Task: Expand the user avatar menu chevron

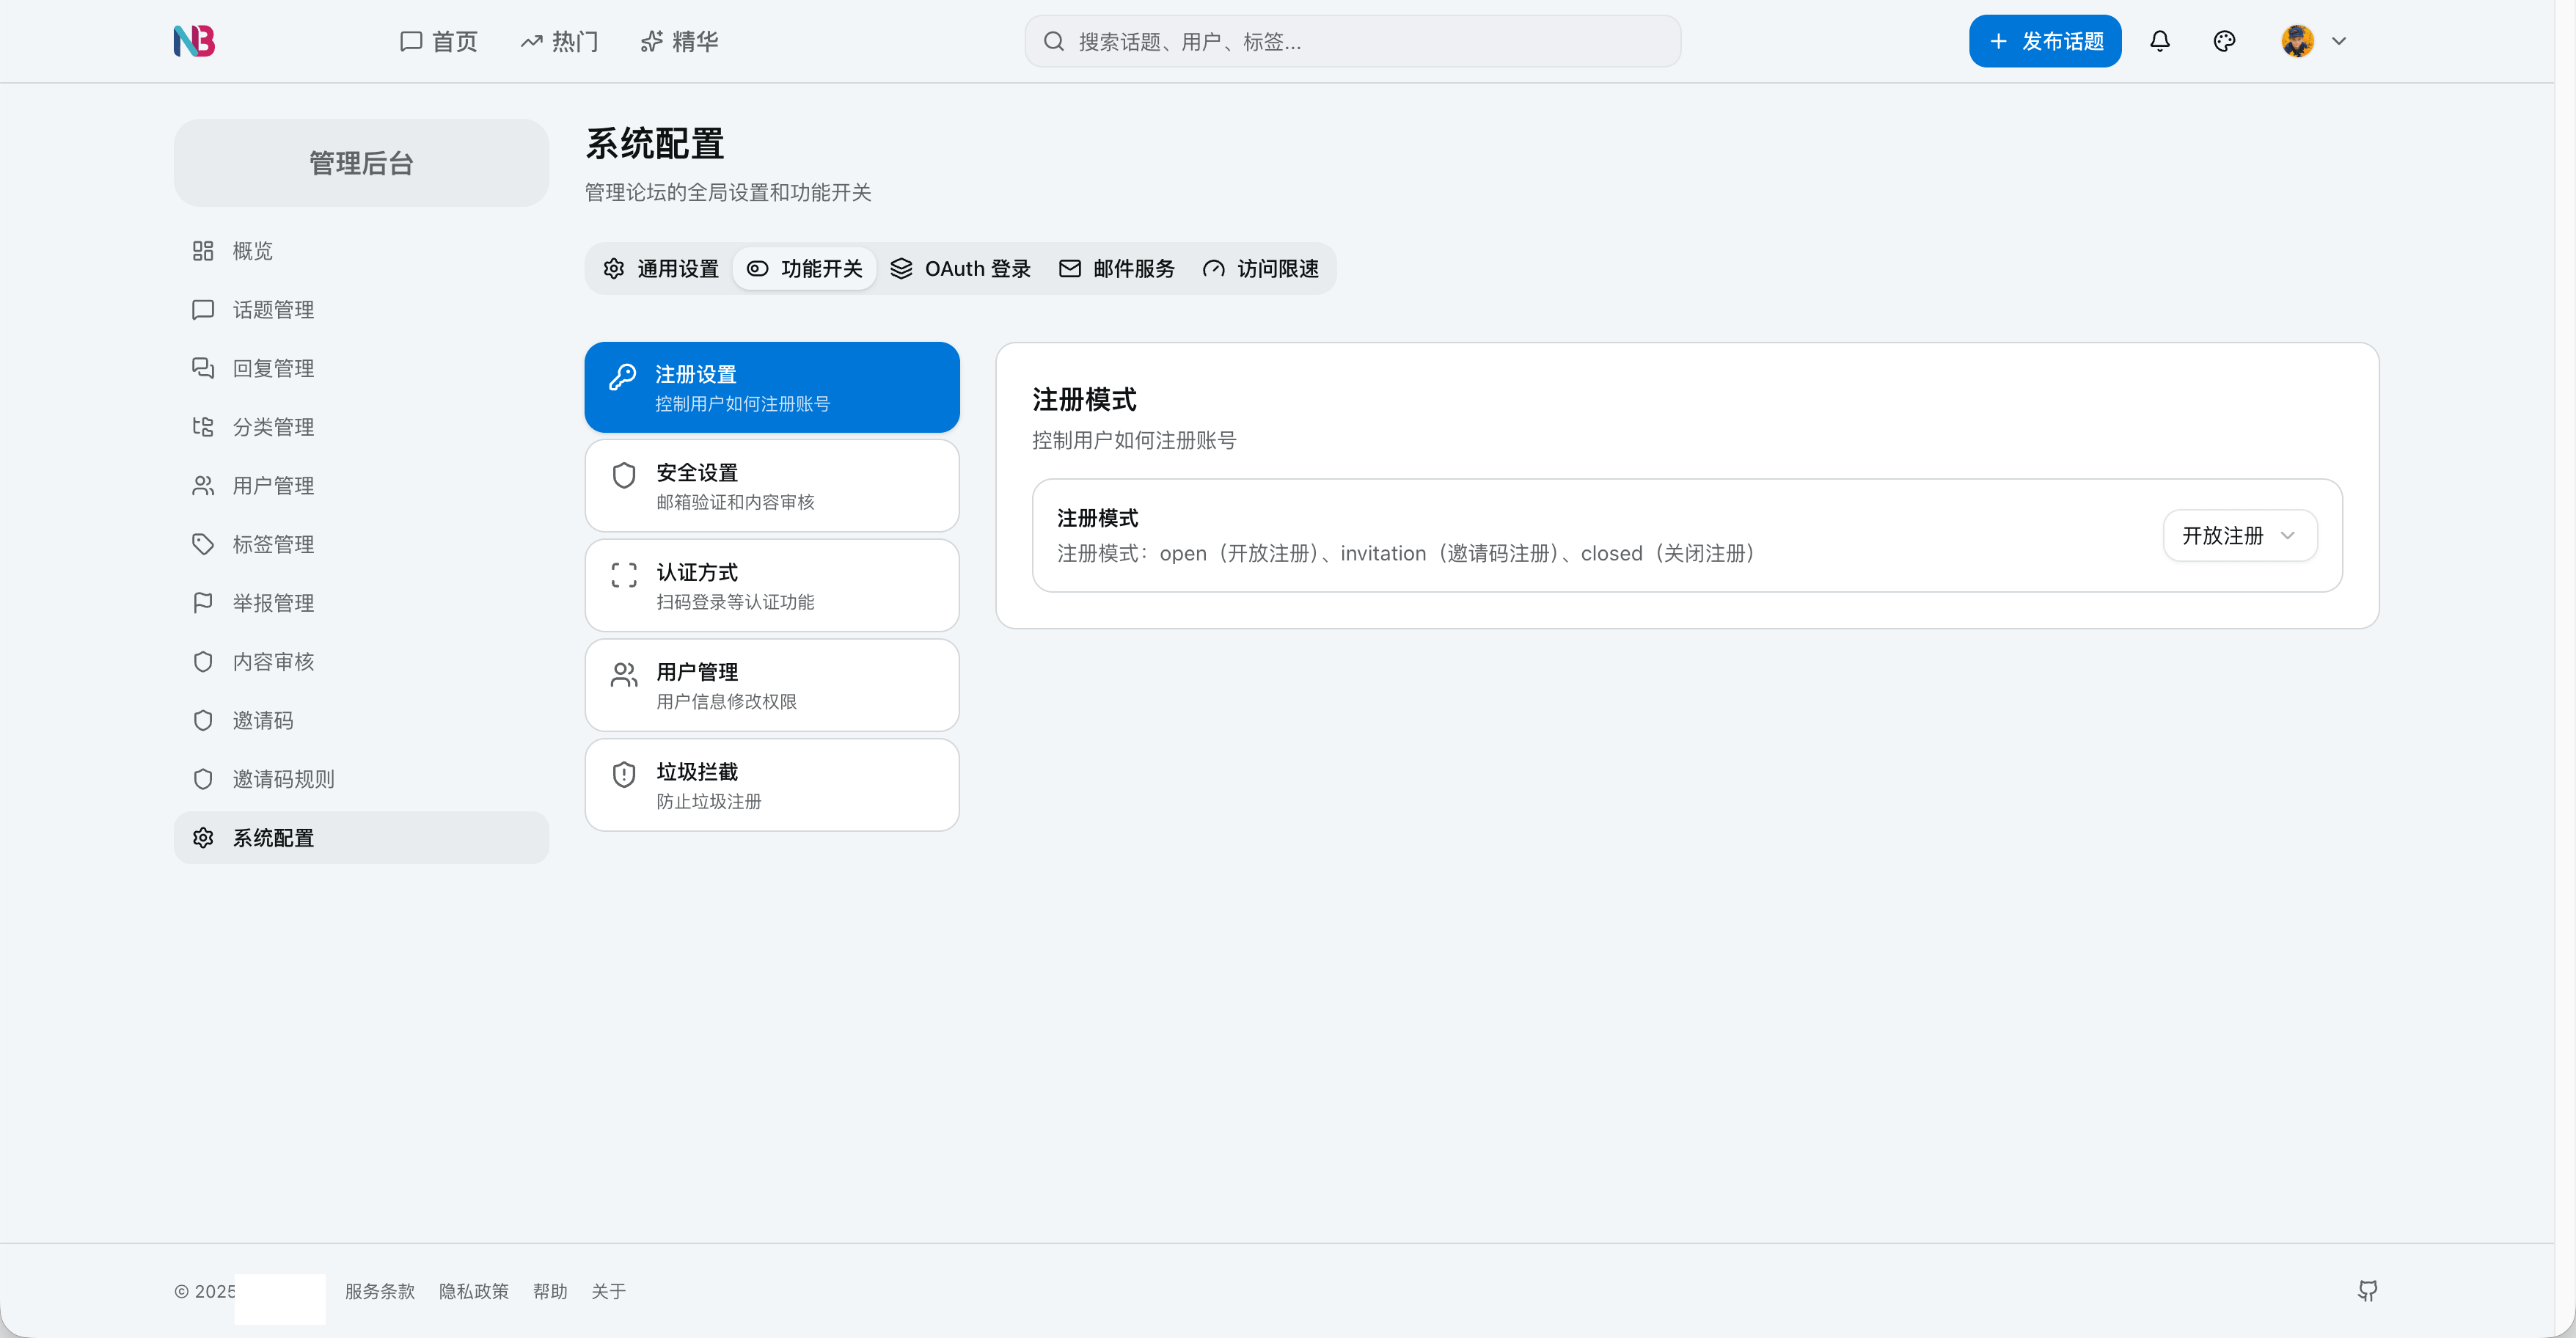Action: 2338,41
